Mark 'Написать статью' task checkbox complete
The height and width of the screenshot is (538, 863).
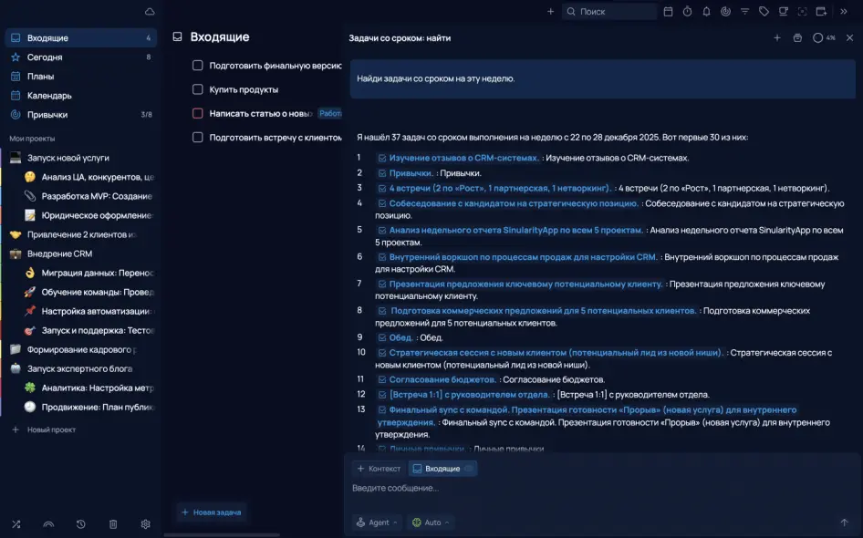(x=197, y=113)
